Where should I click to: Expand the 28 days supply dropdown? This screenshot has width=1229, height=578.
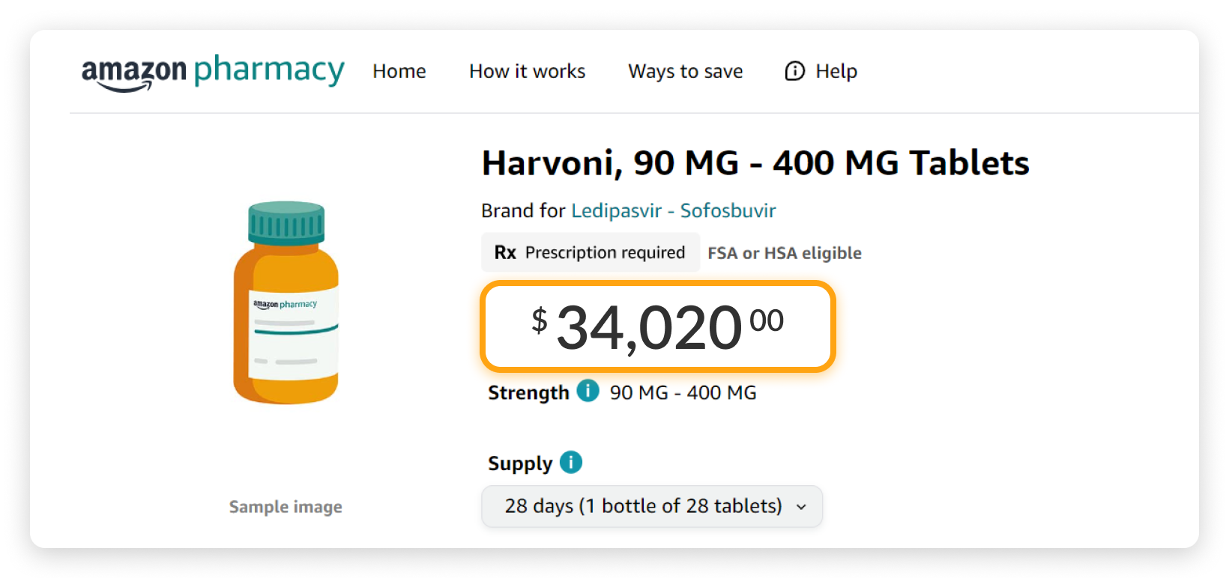(643, 506)
